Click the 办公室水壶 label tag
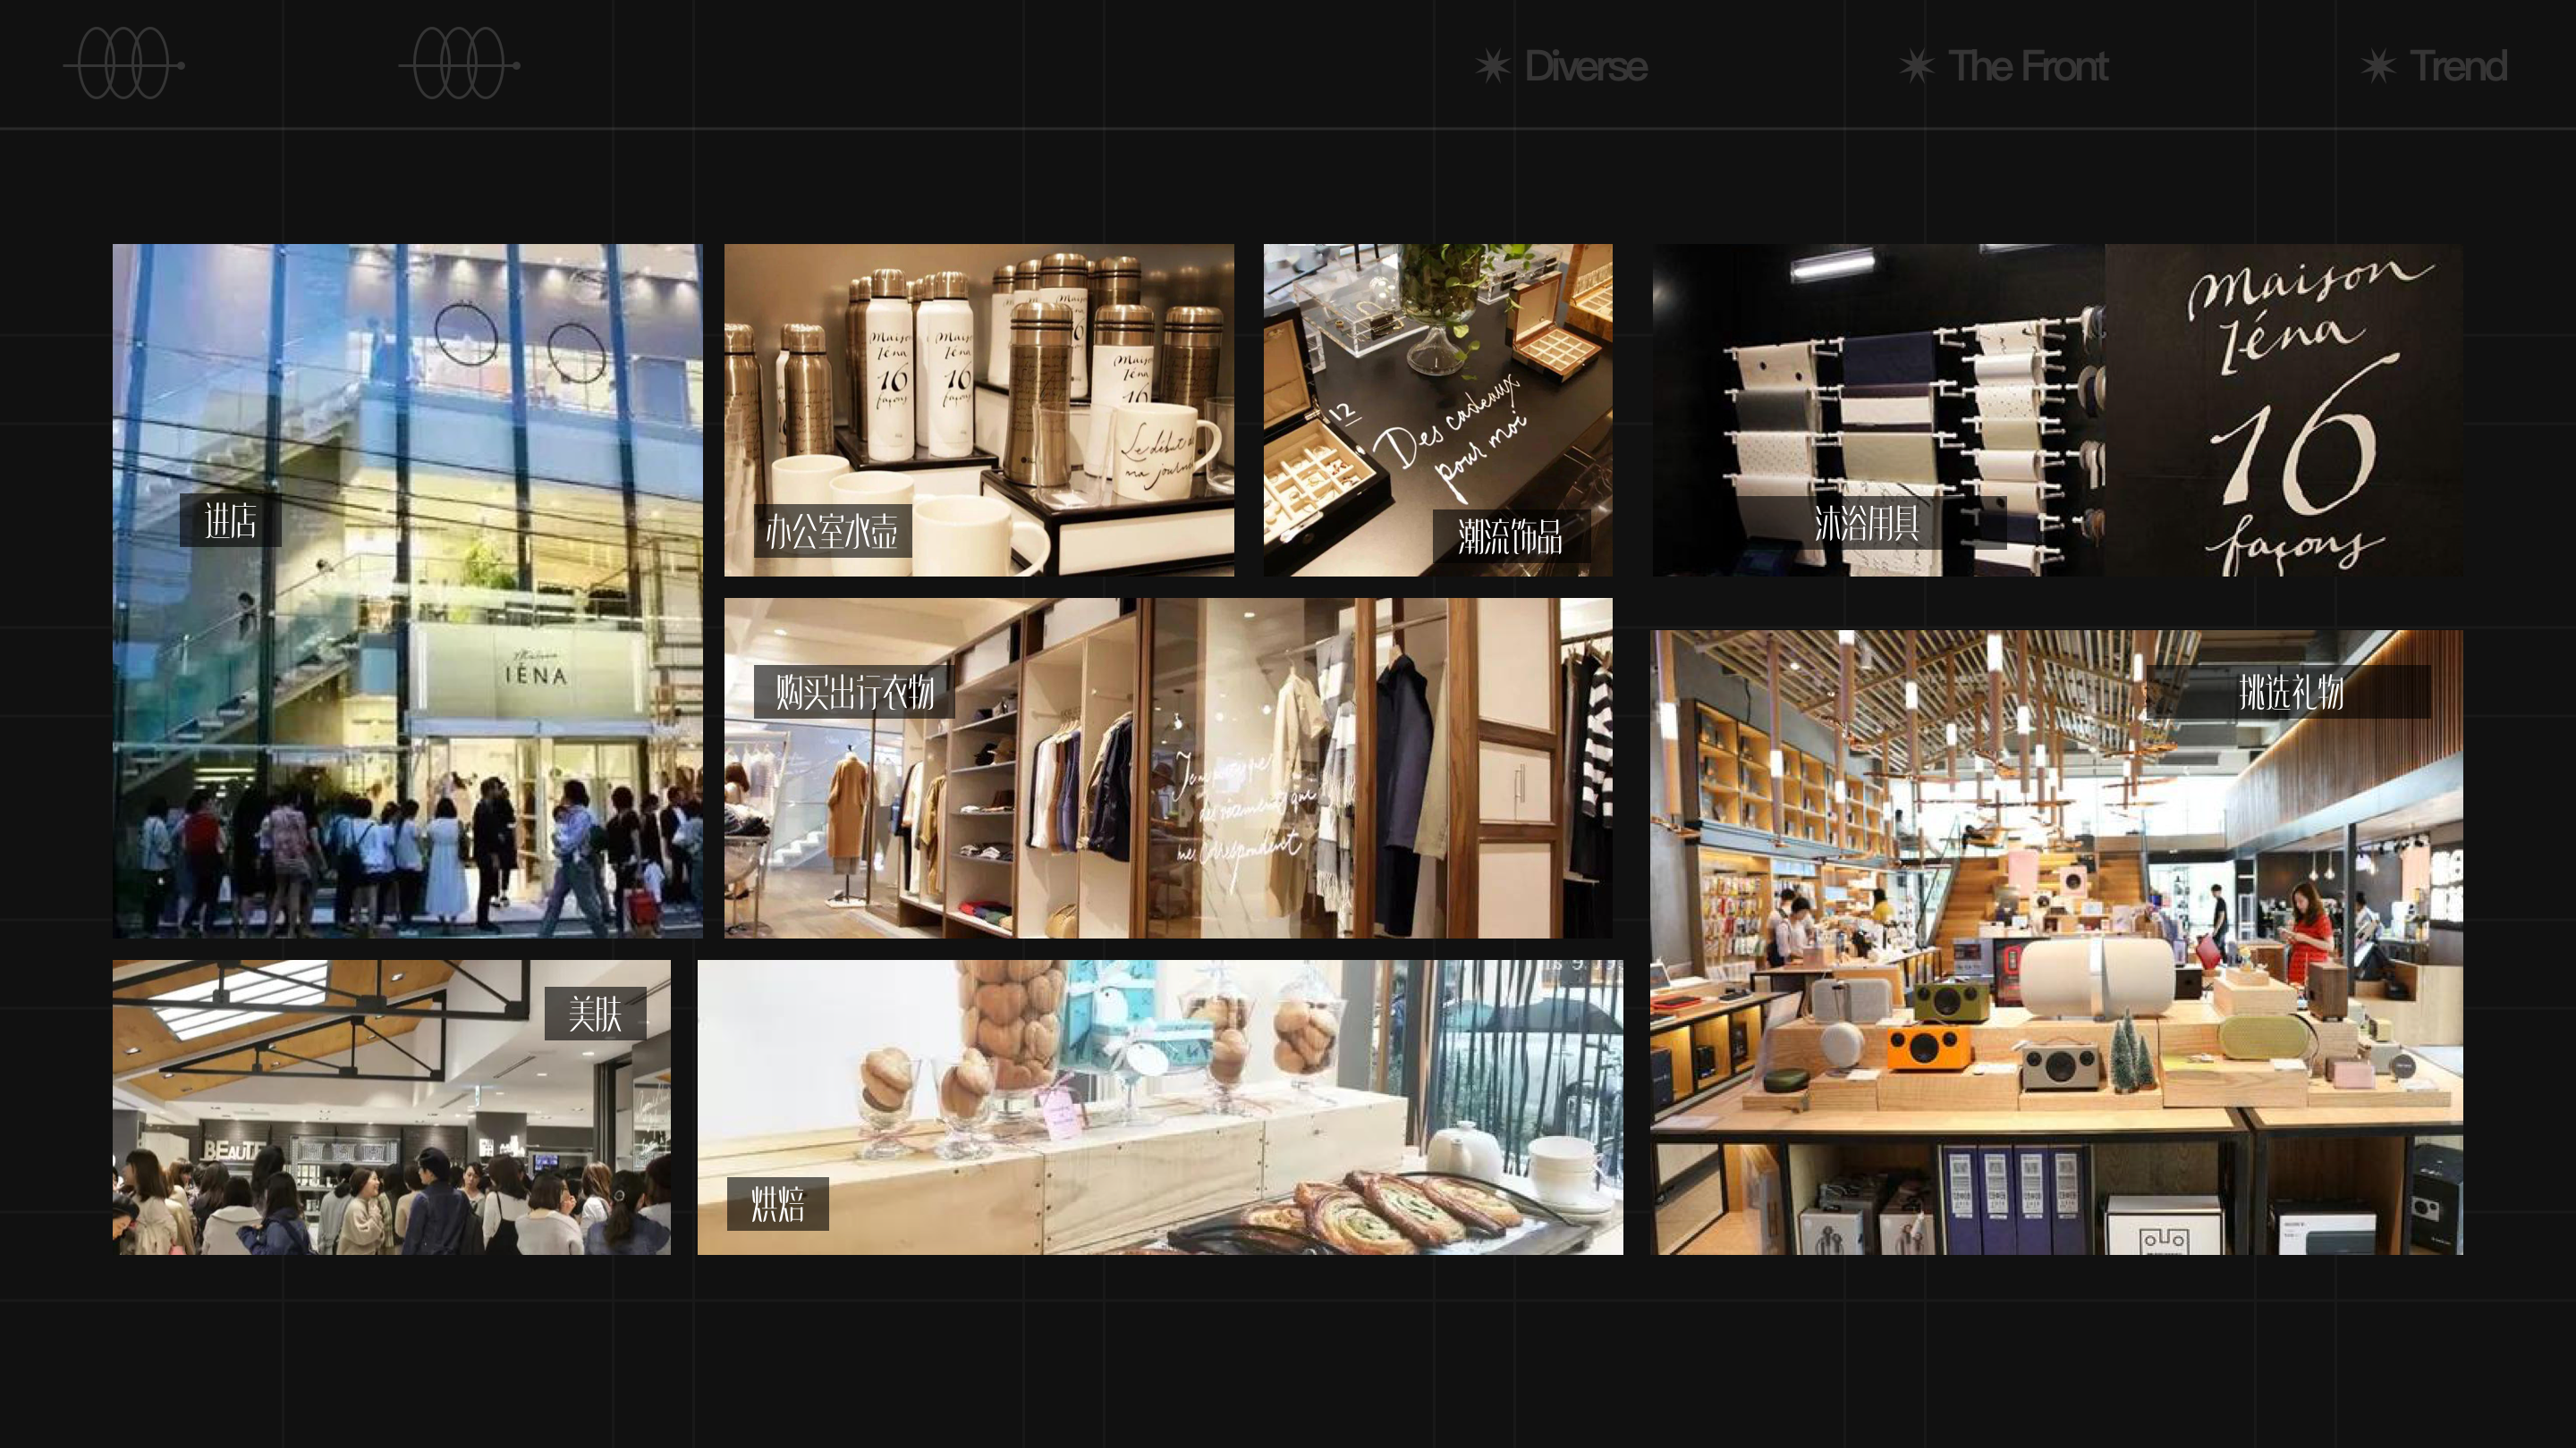The height and width of the screenshot is (1448, 2576). coord(832,531)
